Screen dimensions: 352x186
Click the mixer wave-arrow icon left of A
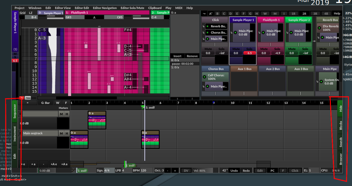coord(204,13)
